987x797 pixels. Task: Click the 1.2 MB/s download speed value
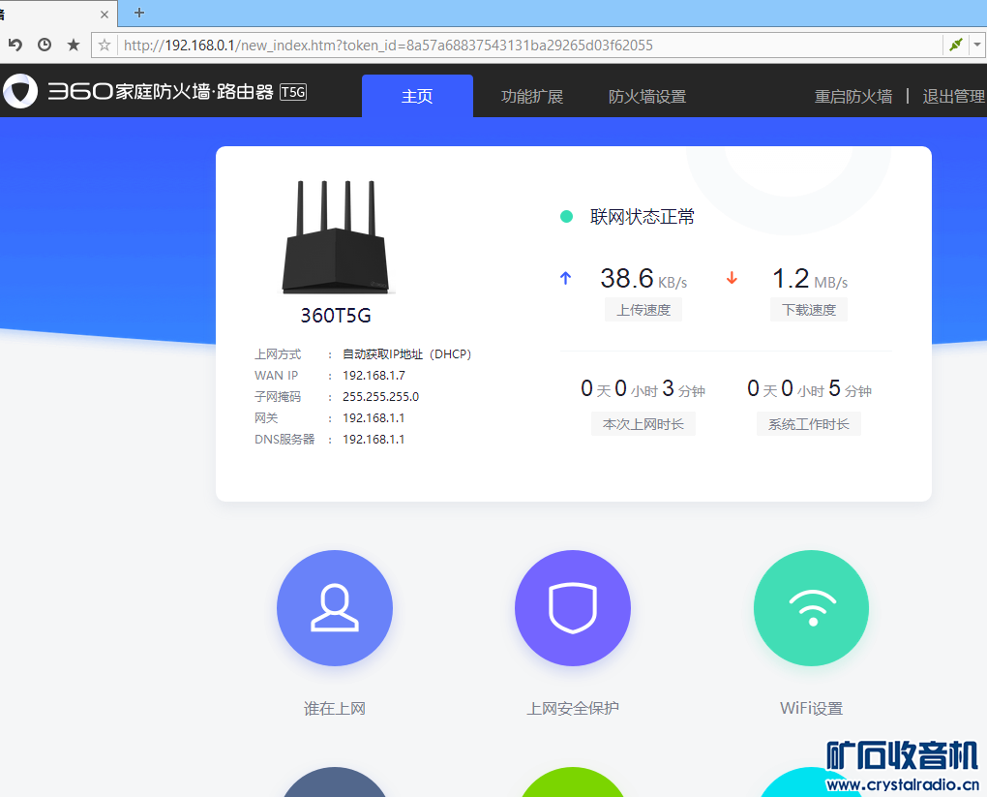[x=810, y=279]
